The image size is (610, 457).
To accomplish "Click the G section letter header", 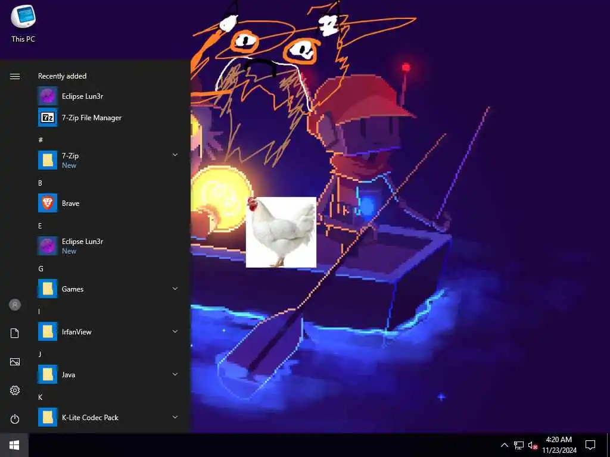I will [41, 268].
